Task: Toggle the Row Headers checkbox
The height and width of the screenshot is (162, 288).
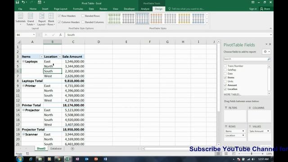Action: (59, 16)
